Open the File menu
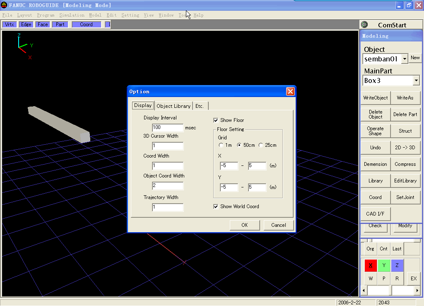424x306 pixels. (x=7, y=15)
